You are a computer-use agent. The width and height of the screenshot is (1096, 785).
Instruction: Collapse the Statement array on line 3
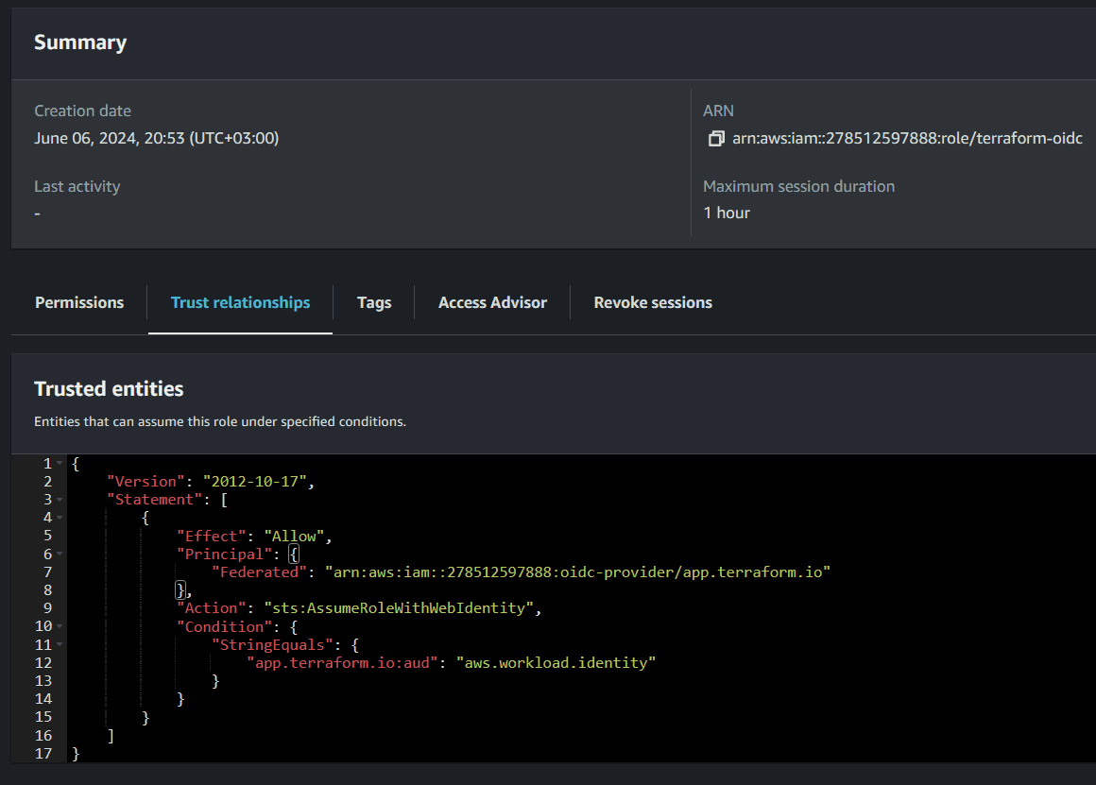point(59,499)
